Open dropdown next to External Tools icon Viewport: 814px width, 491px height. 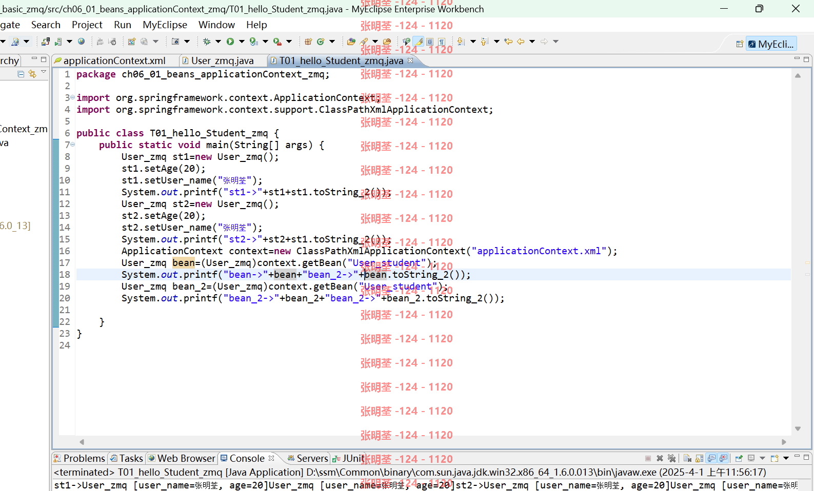[289, 42]
